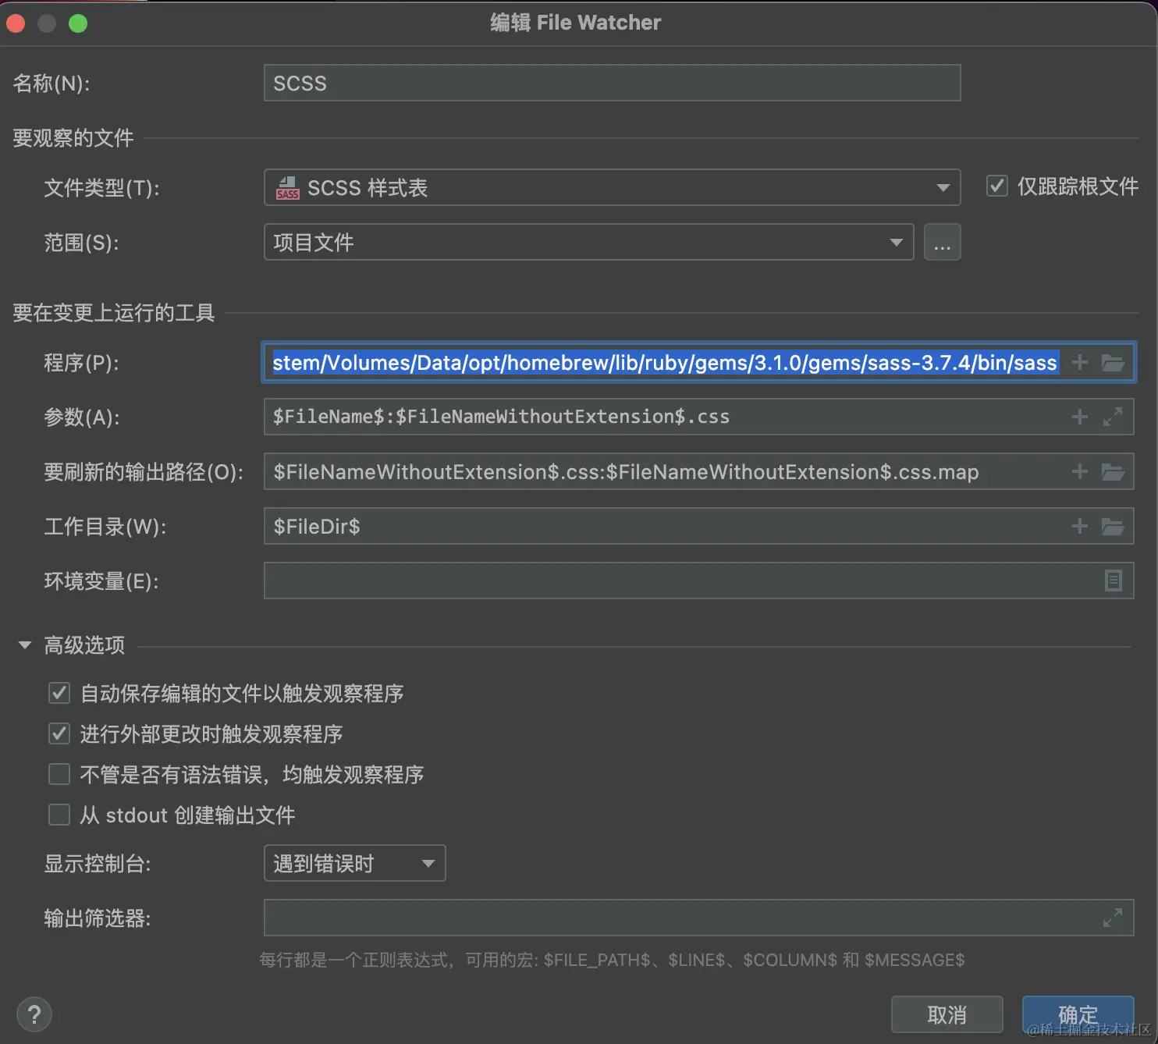Browse folder for output paths to refresh

(x=1113, y=472)
